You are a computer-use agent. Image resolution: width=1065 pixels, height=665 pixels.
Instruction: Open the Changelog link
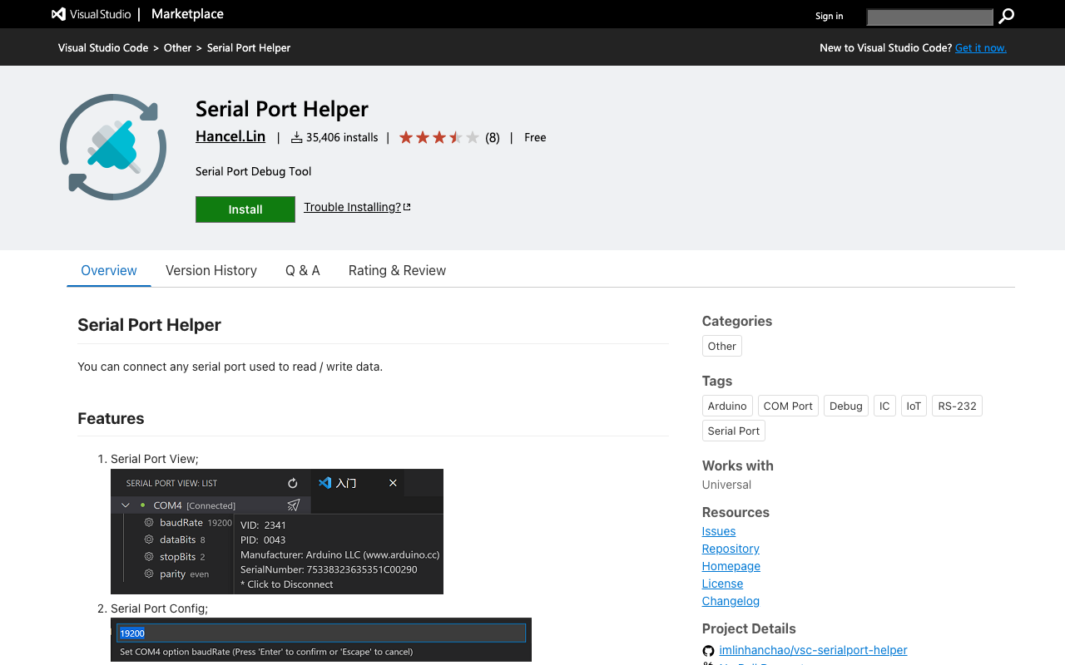pos(731,601)
